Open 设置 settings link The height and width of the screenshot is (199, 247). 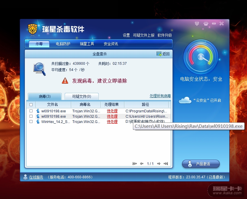click(126, 35)
